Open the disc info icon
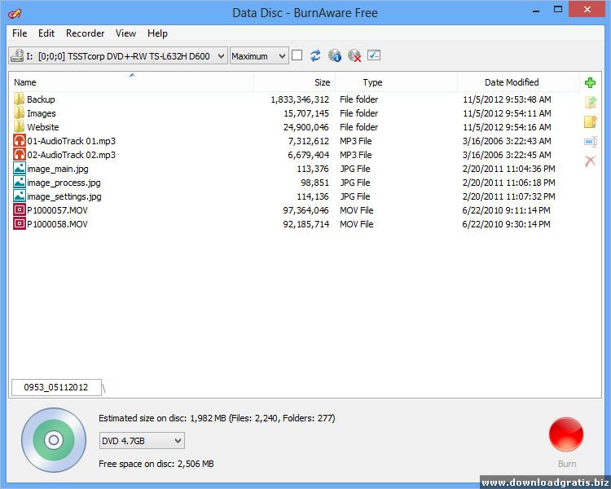The width and height of the screenshot is (611, 489). pyautogui.click(x=335, y=55)
